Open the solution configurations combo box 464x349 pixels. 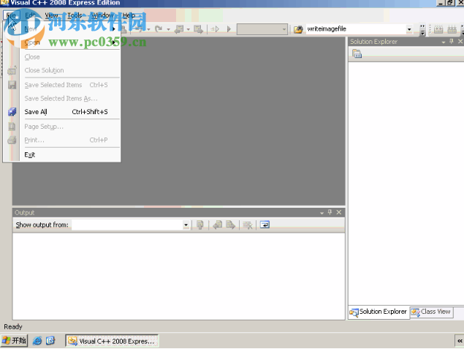coord(262,29)
